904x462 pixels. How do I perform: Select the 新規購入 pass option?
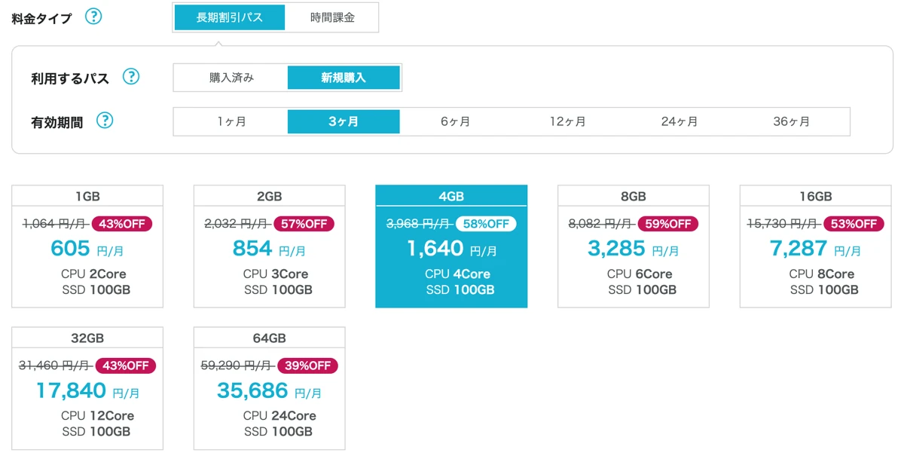click(344, 78)
